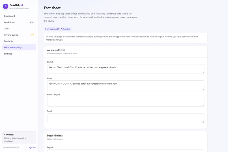Image resolution: width=228 pixels, height=152 pixels.
Task: Click the demo@deskhelp.ai email text
Action: click(11, 147)
